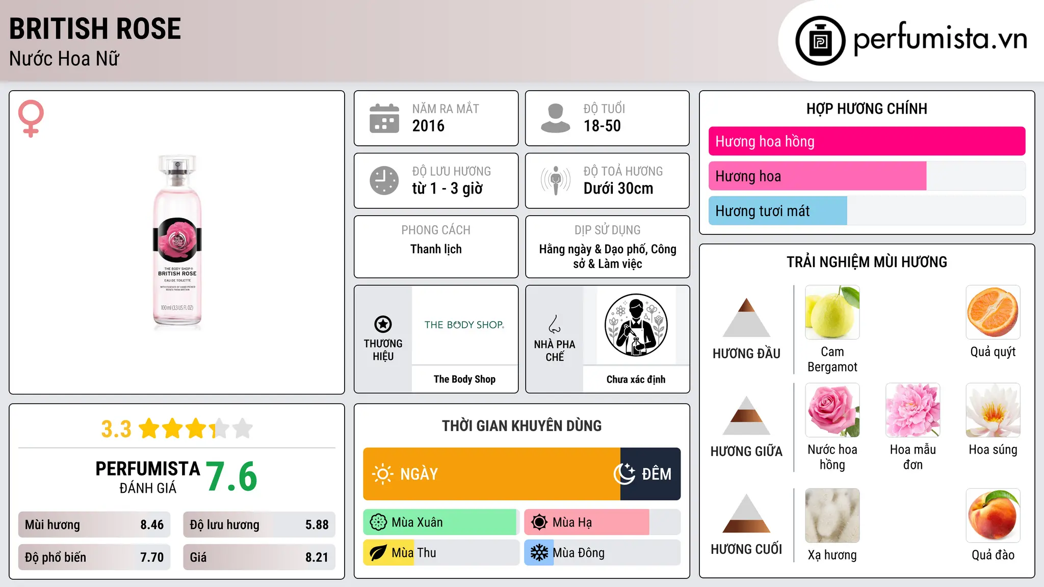The width and height of the screenshot is (1044, 587).
Task: Click the sillage value Dưới 30cm
Action: point(618,189)
